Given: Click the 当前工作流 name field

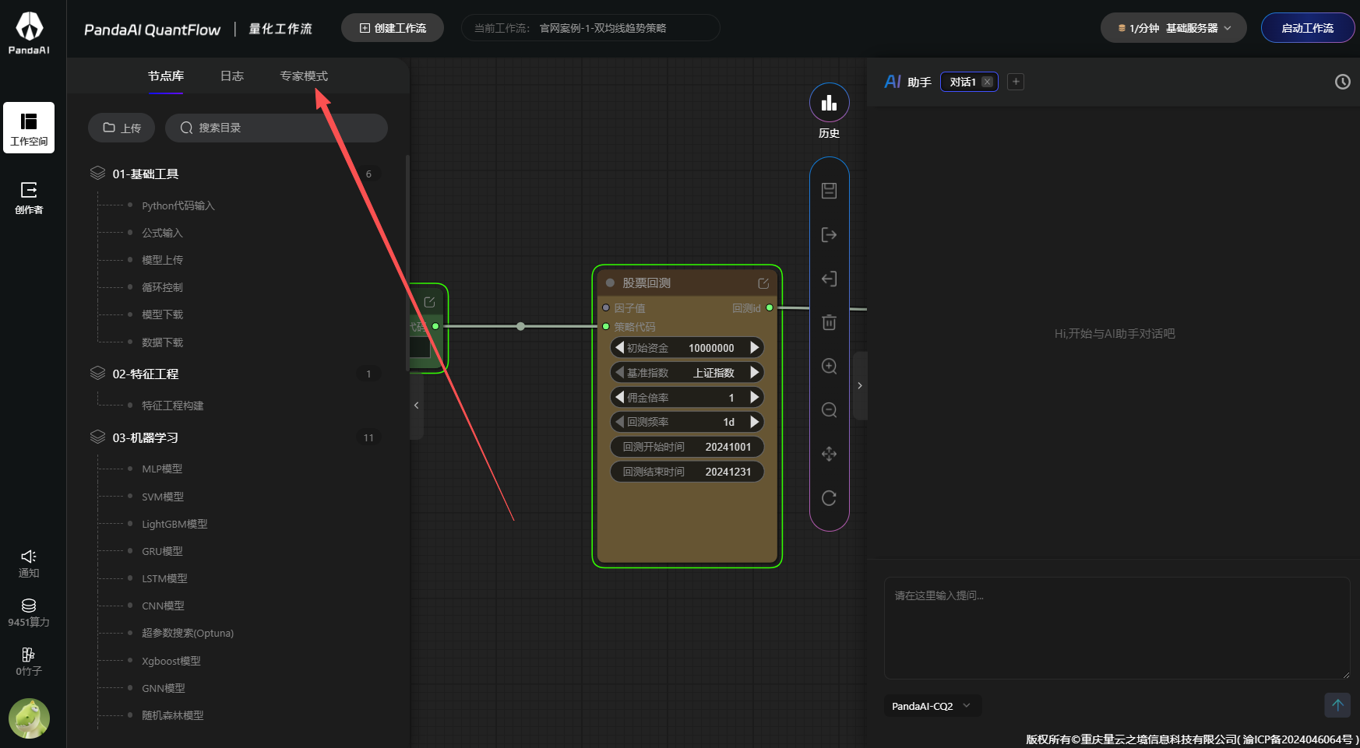Looking at the screenshot, I should [591, 28].
